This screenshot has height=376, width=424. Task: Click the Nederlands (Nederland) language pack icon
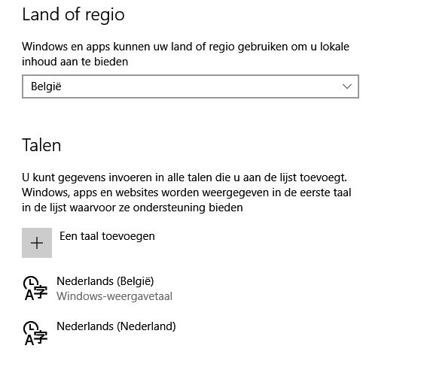(35, 333)
